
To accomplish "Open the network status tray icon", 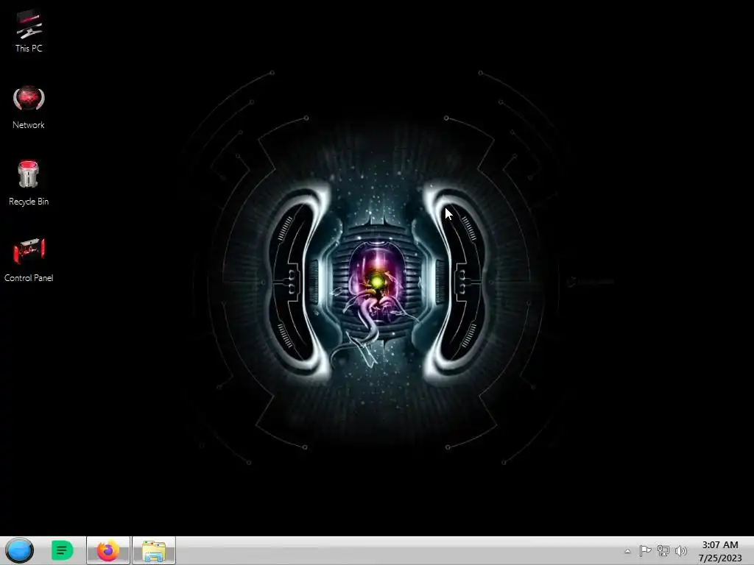I will [663, 550].
